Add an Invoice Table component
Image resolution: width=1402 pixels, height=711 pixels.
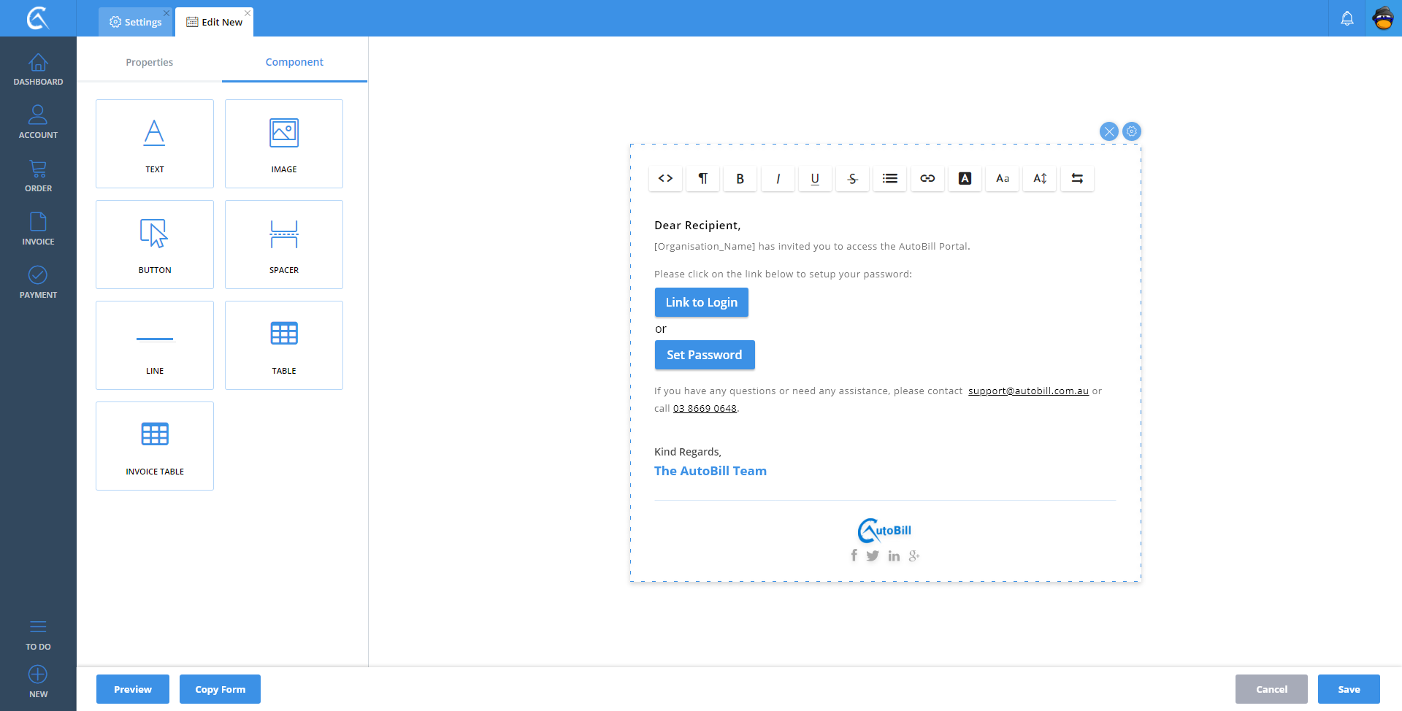point(155,445)
